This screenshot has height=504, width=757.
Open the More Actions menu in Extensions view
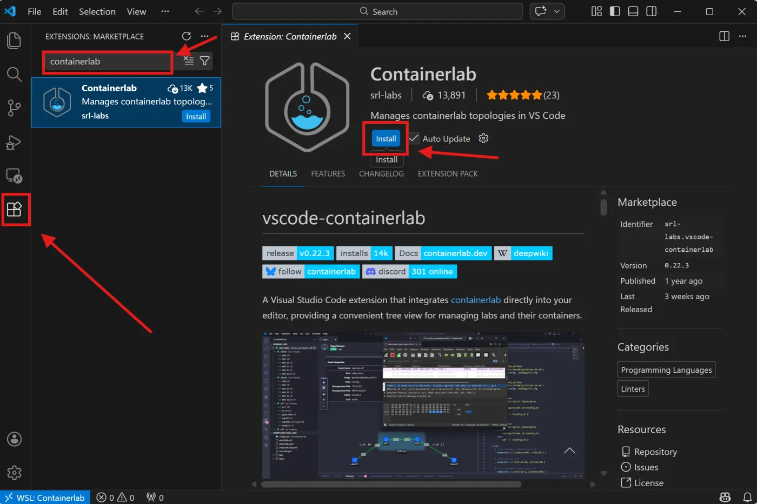204,36
